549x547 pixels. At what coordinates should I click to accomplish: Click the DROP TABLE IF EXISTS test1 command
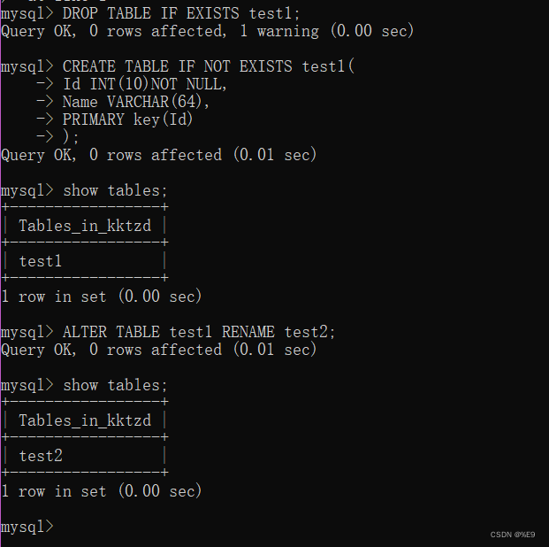click(181, 13)
